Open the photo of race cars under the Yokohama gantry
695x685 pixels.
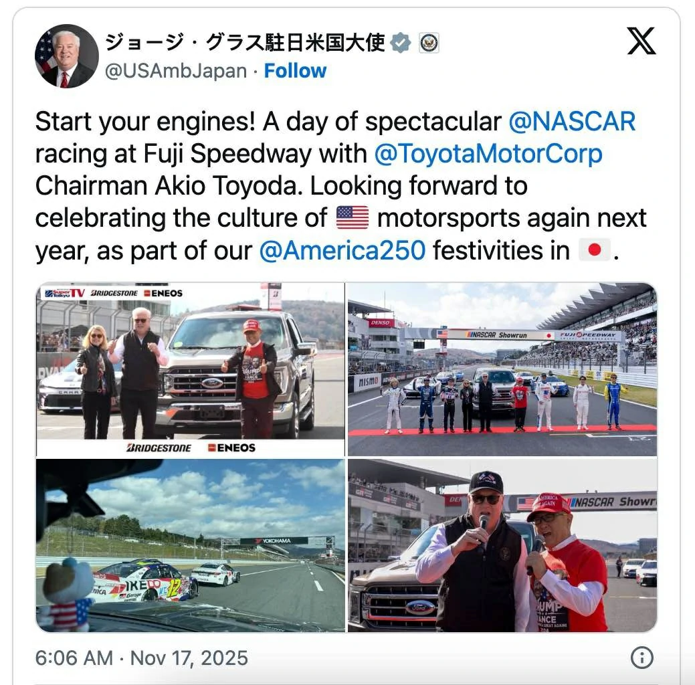[x=191, y=545]
